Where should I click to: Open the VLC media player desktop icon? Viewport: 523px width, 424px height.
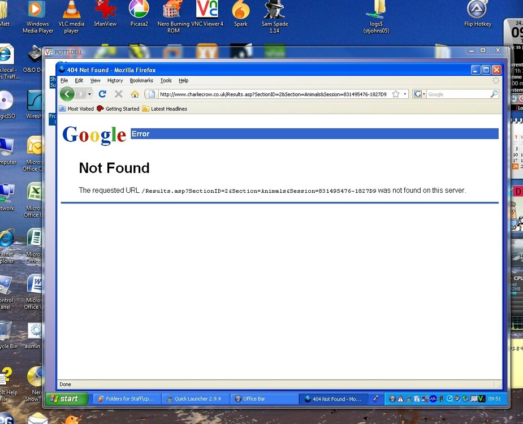71,17
